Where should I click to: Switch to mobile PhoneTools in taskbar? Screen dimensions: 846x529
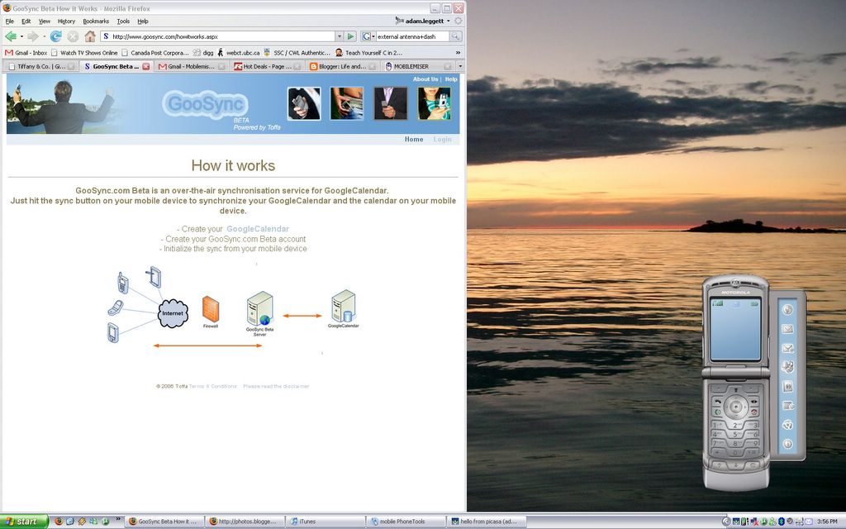click(x=405, y=522)
